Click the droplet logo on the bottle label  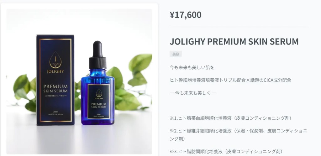point(99,93)
